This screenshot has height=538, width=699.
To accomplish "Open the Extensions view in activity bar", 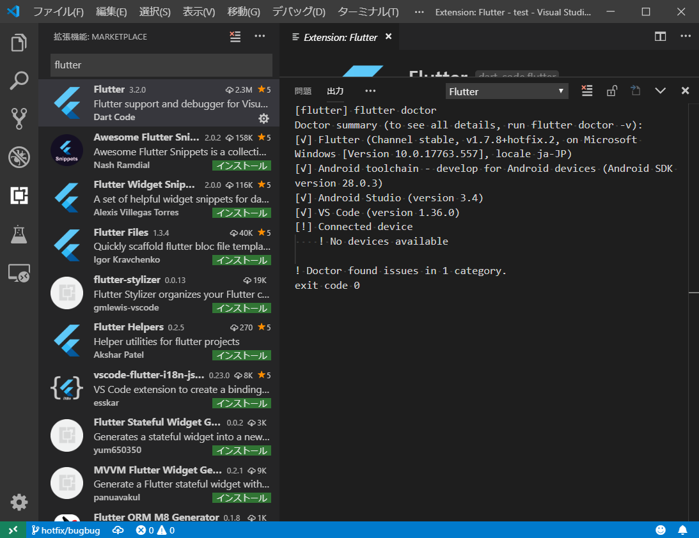I will tap(19, 195).
